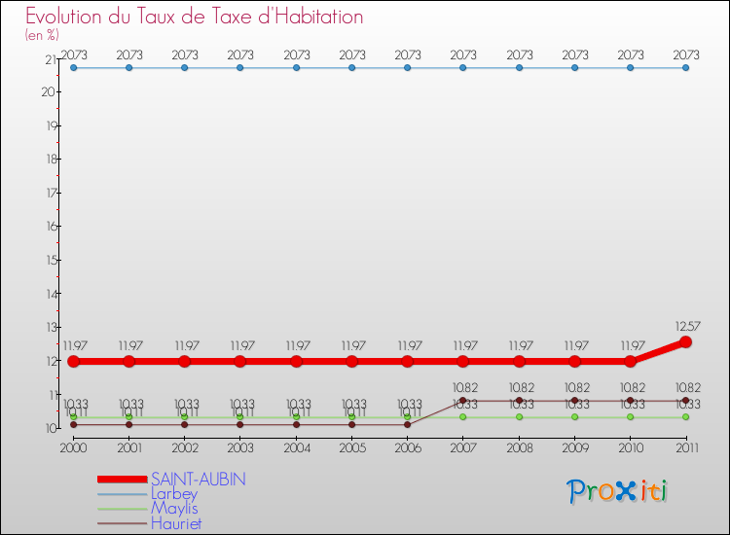This screenshot has height=535, width=730.
Task: Click the green Maylis data point for 2007
Action: [x=462, y=417]
